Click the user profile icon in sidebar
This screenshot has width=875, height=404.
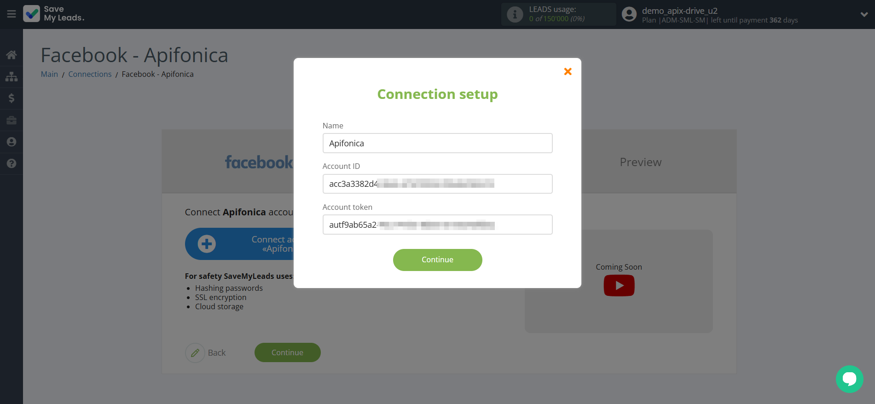12,142
